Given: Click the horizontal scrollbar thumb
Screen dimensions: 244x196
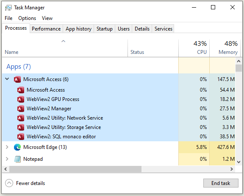Looking at the screenshot, I should coord(75,169).
